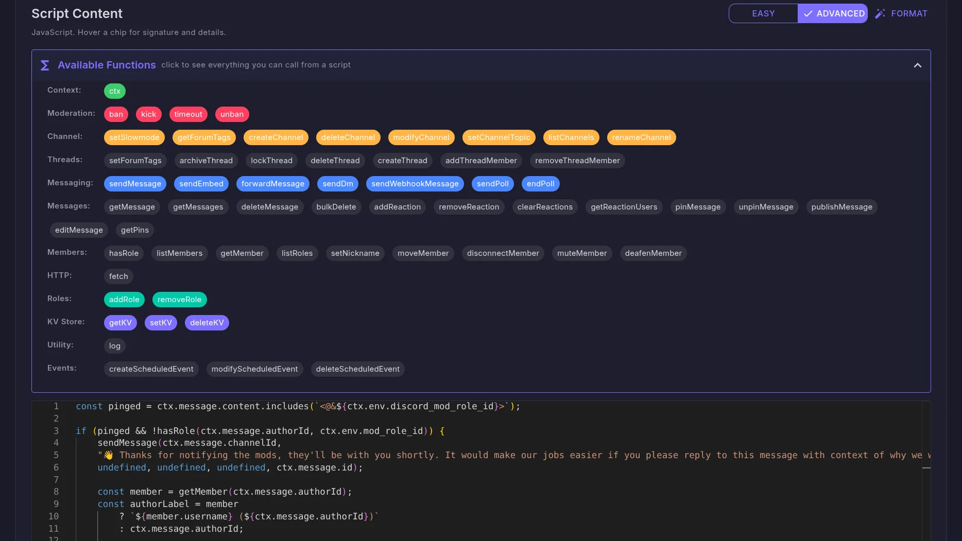
Task: Choose the setSlowmode chip
Action: click(x=134, y=137)
